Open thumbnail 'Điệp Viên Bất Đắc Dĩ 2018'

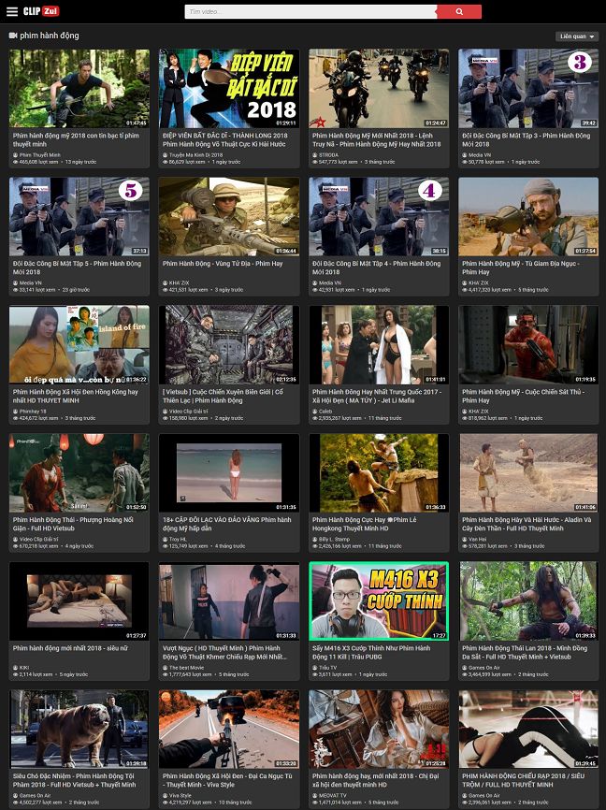click(x=229, y=88)
